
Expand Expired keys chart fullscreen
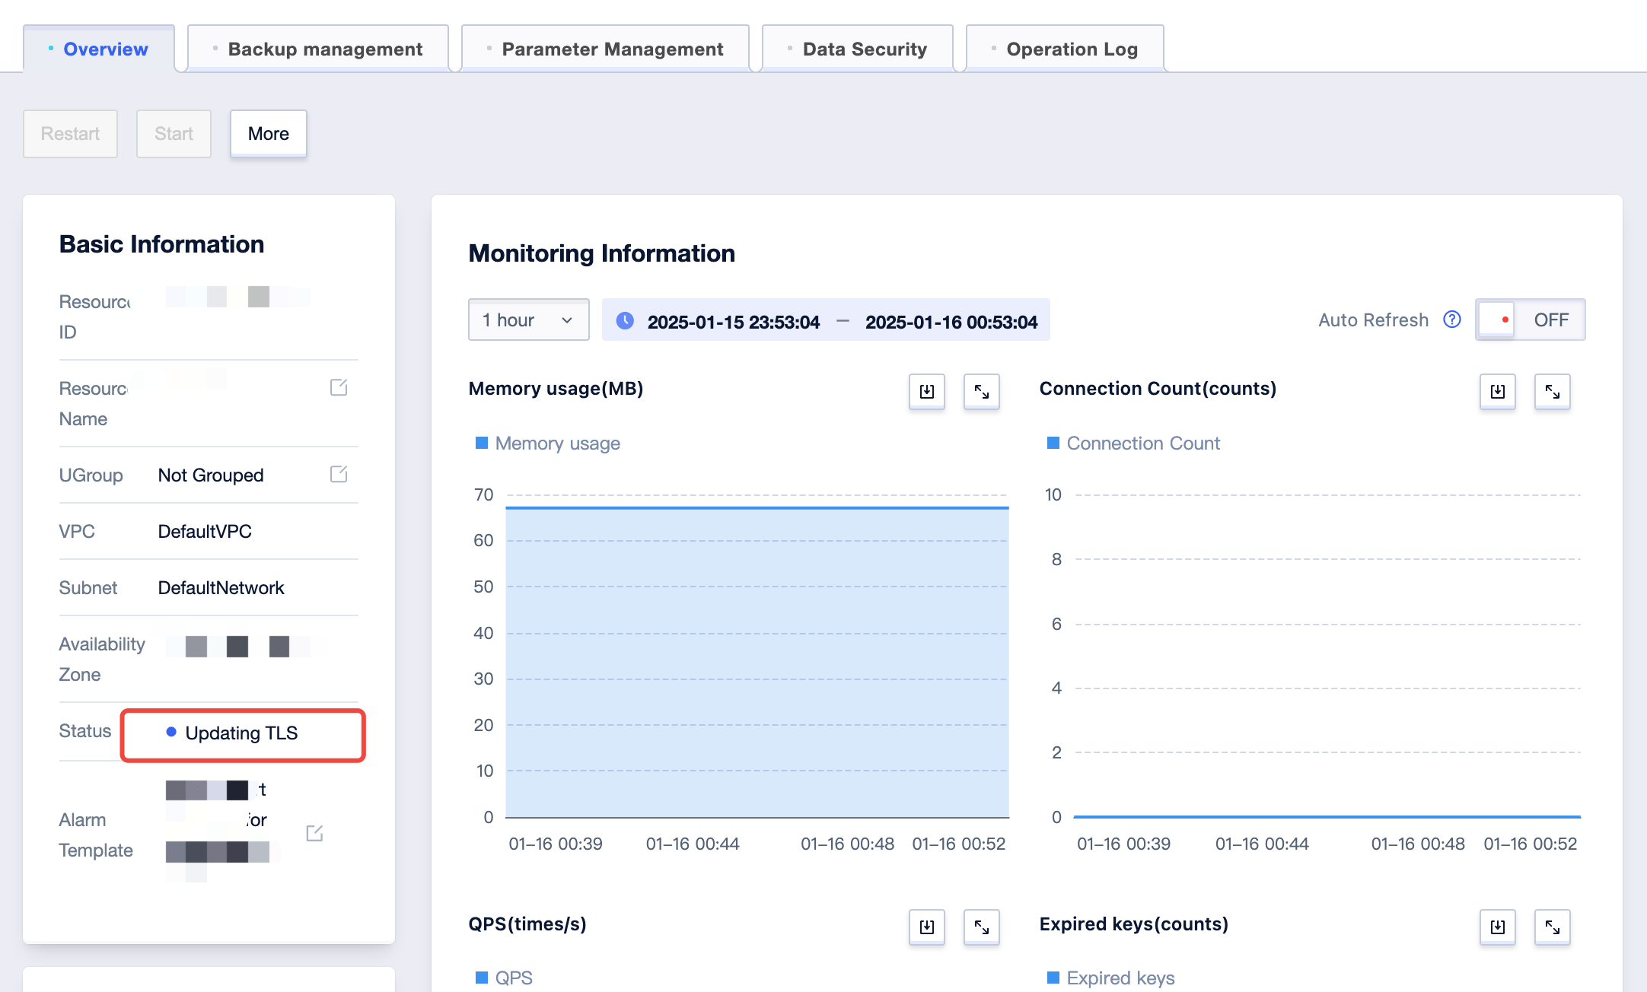pyautogui.click(x=1553, y=927)
